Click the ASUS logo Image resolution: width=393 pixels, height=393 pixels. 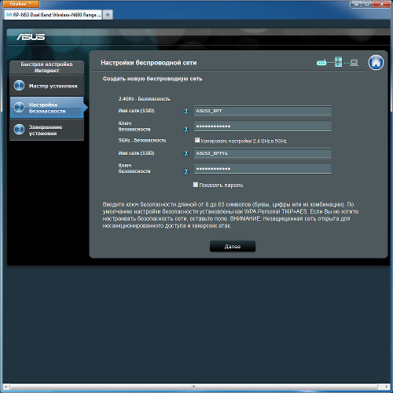pyautogui.click(x=31, y=37)
